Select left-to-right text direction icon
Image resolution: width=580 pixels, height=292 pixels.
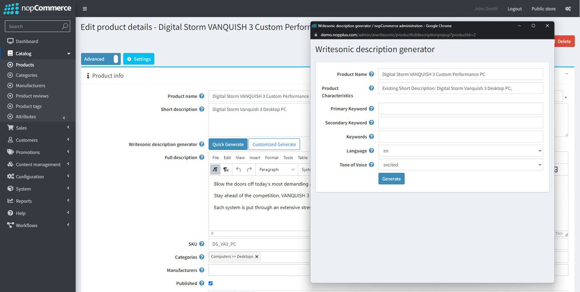click(215, 169)
